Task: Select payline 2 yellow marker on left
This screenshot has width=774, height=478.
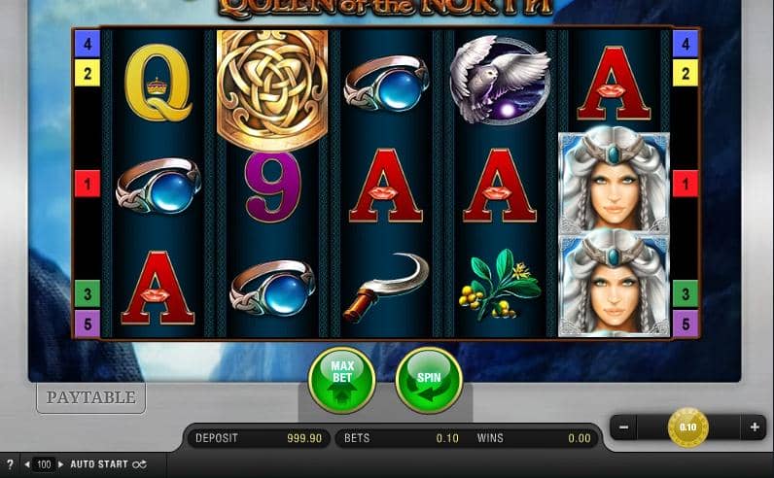Action: click(88, 73)
